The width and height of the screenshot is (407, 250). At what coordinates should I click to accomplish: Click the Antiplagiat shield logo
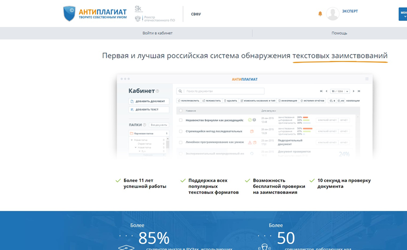[69, 14]
